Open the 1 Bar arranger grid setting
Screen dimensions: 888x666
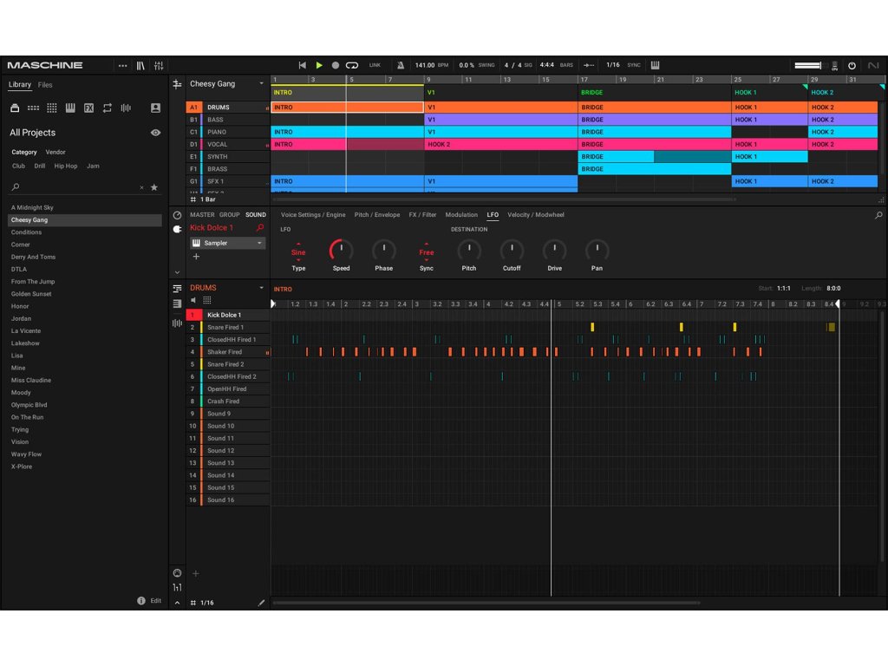click(204, 199)
